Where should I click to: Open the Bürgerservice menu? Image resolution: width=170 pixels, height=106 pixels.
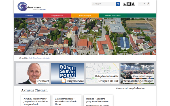[57, 16]
